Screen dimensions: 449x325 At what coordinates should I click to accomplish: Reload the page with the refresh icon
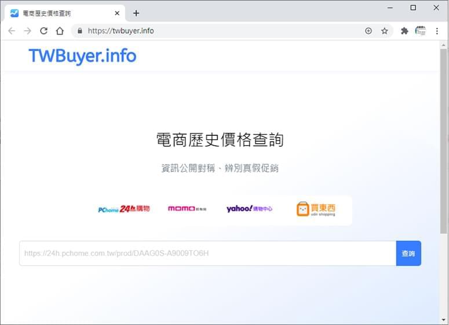(x=43, y=31)
